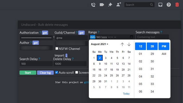
Task: Click the red Undiscord trash can icon
Action: [x=177, y=5]
